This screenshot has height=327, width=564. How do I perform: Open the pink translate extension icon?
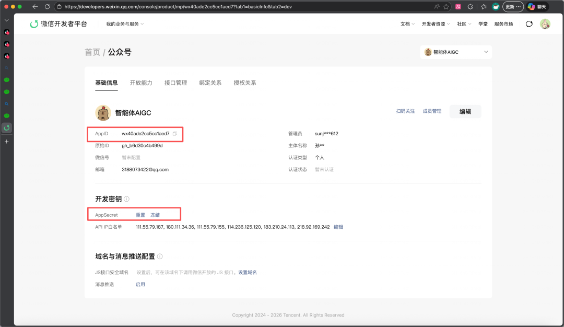pos(459,6)
